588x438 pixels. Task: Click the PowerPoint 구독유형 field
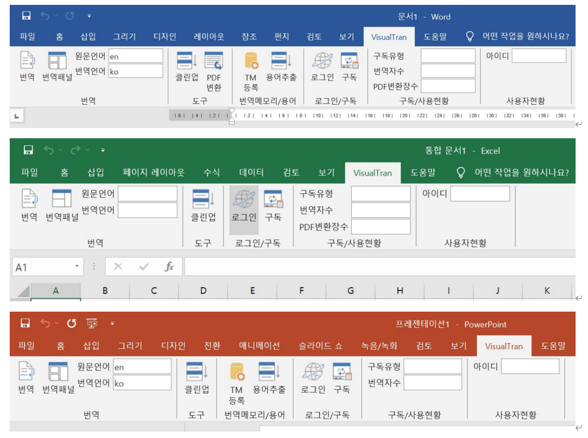pos(433,366)
